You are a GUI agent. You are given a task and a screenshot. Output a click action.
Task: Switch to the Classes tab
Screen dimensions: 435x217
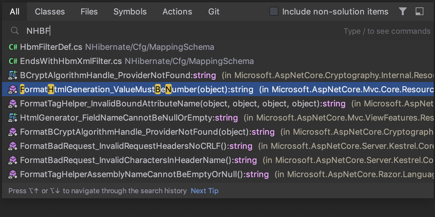[50, 11]
